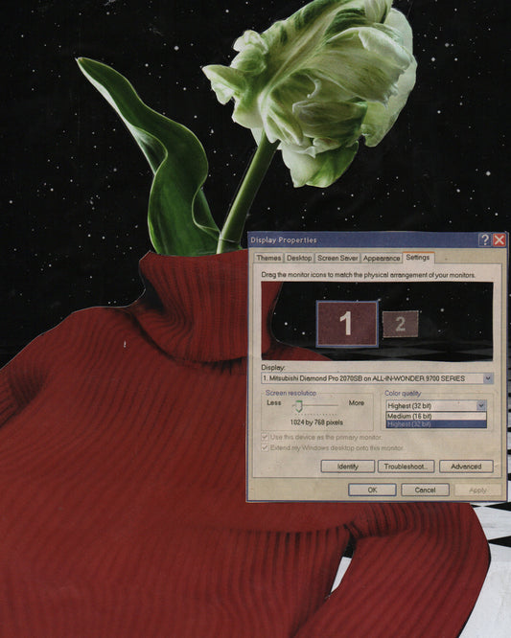511x638 pixels.
Task: Expand the Color quality dropdown arrow
Action: tap(481, 405)
